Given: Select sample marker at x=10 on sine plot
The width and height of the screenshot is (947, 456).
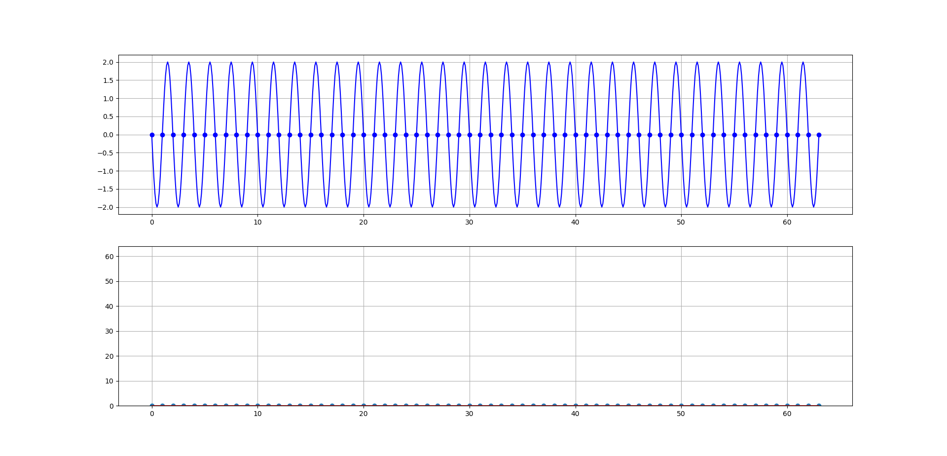Looking at the screenshot, I should tap(257, 135).
